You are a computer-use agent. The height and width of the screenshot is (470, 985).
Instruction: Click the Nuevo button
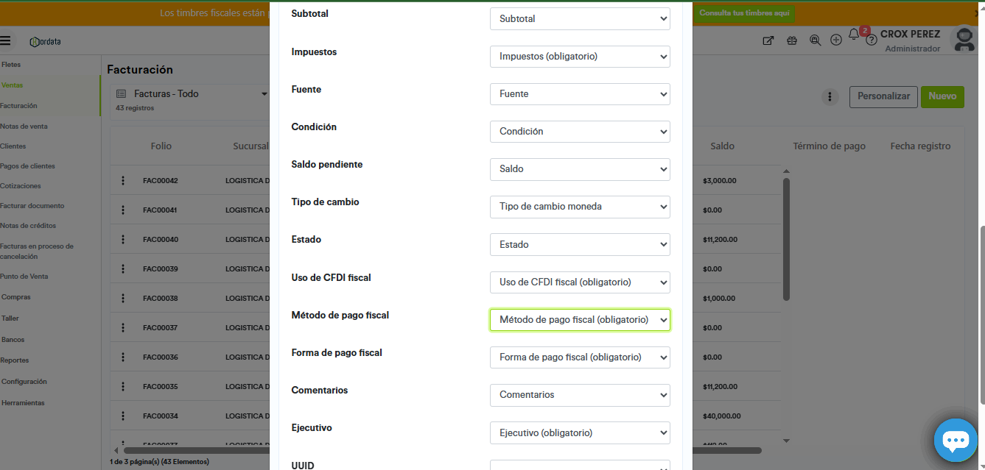click(942, 96)
